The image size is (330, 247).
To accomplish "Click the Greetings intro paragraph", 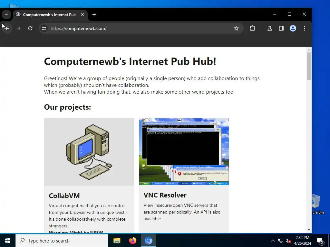I will (152, 85).
